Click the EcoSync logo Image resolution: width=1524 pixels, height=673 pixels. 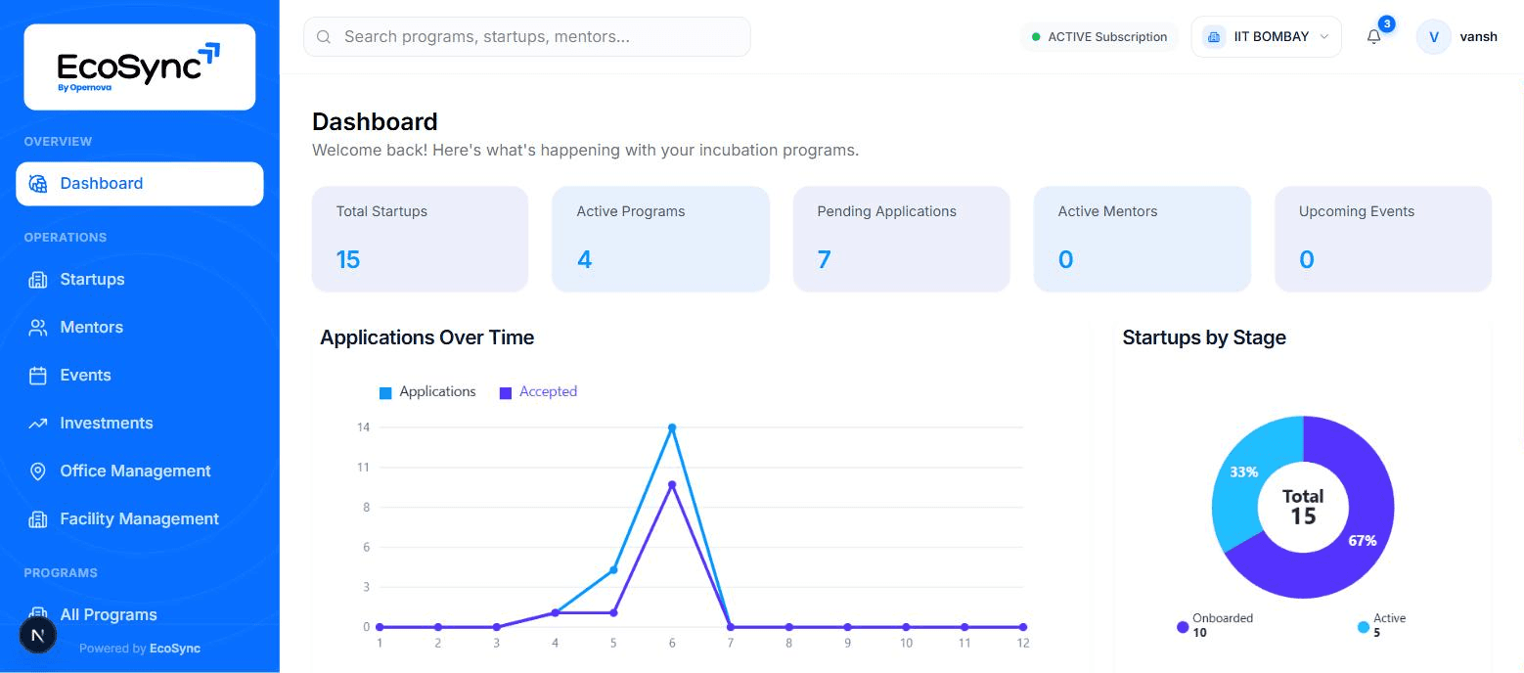click(x=139, y=67)
